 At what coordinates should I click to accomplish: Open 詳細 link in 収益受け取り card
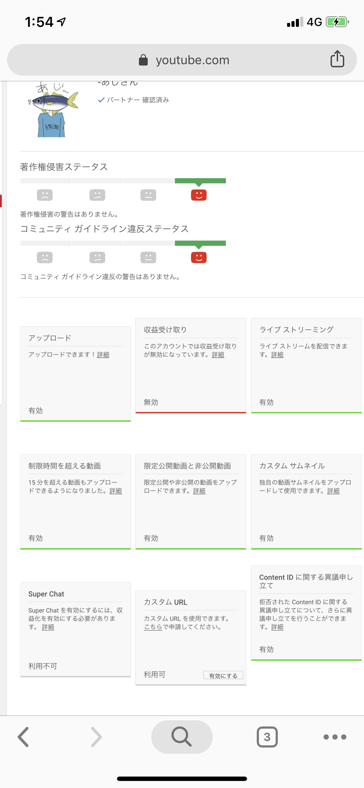218,355
